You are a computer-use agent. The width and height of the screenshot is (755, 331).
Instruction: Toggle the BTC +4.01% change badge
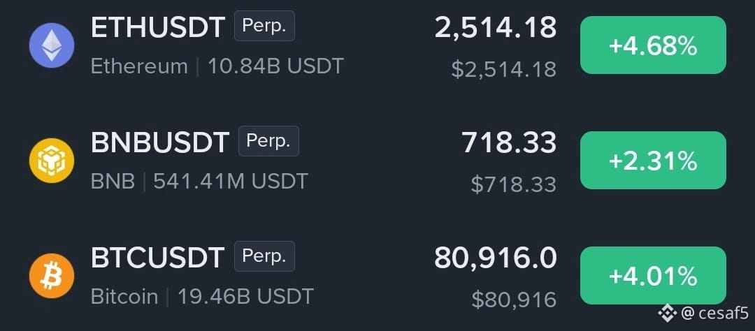tap(653, 276)
